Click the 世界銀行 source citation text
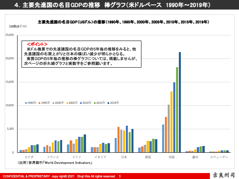 tap(55, 163)
